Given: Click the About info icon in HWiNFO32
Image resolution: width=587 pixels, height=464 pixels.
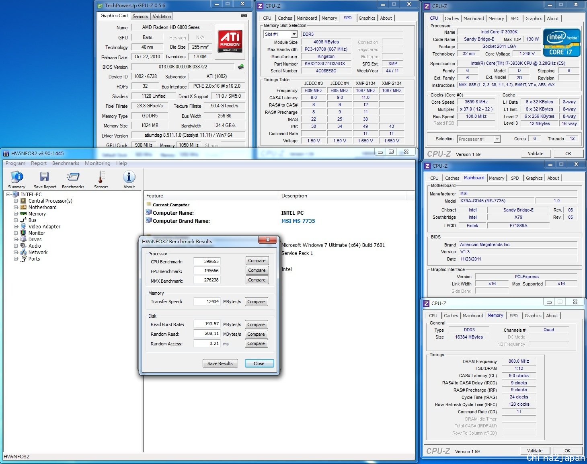Looking at the screenshot, I should pyautogui.click(x=129, y=180).
